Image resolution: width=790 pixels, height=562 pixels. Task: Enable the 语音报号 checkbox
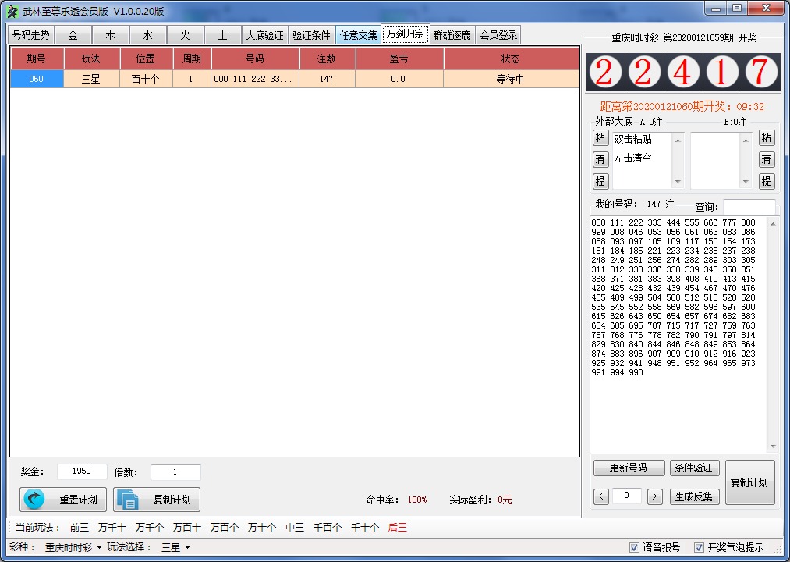[x=636, y=548]
